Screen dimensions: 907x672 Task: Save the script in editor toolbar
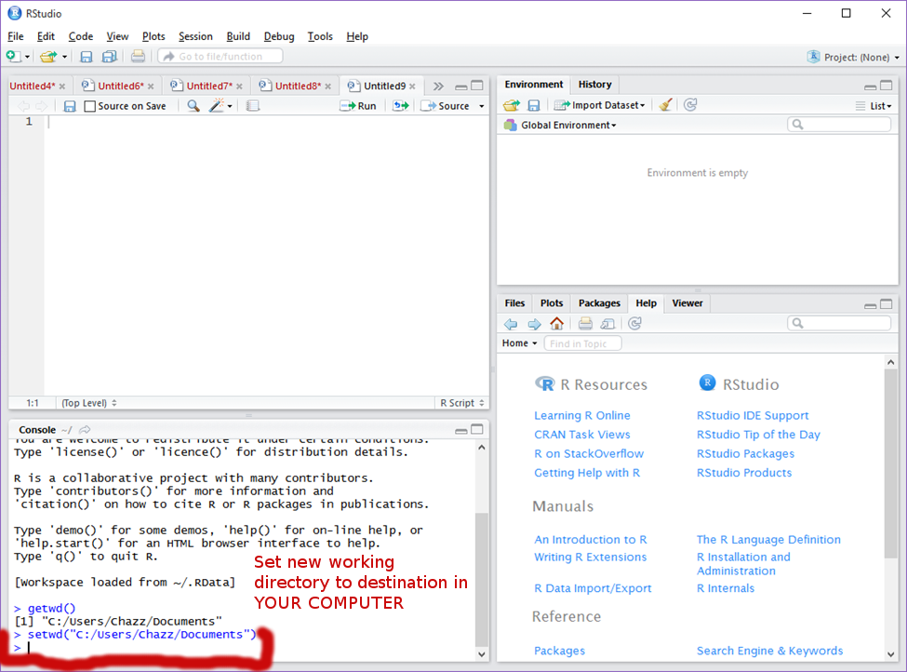(70, 106)
